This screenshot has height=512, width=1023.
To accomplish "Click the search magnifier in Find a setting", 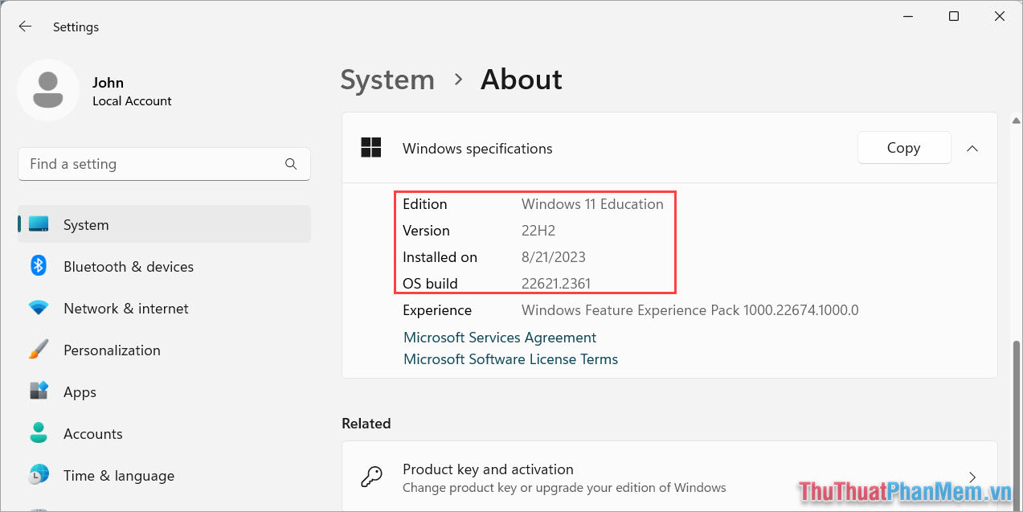I will [290, 164].
